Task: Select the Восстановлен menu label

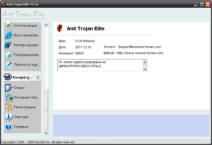Action: [27, 35]
